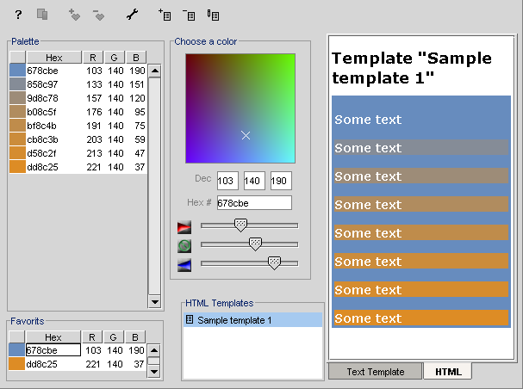The image size is (523, 389).
Task: Click hex text b08c5f in Palette
Action: pos(41,112)
